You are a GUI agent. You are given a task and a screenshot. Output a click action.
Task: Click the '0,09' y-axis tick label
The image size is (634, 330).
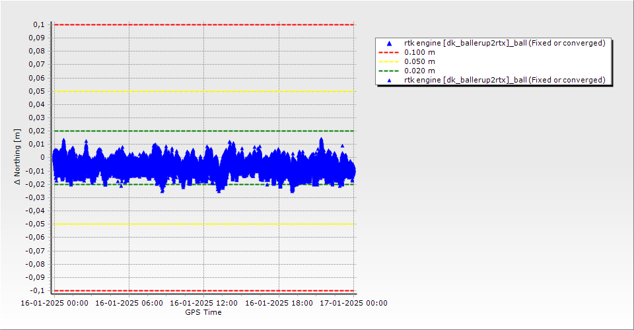(37, 38)
